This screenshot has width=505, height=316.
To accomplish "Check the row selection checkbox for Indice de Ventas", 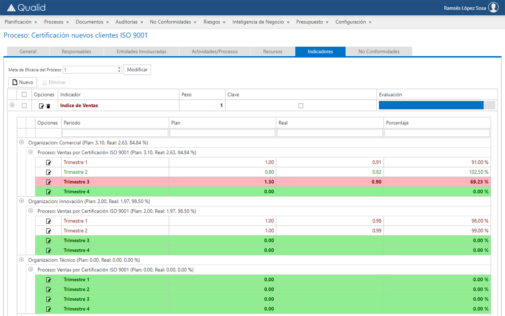I will tap(24, 106).
